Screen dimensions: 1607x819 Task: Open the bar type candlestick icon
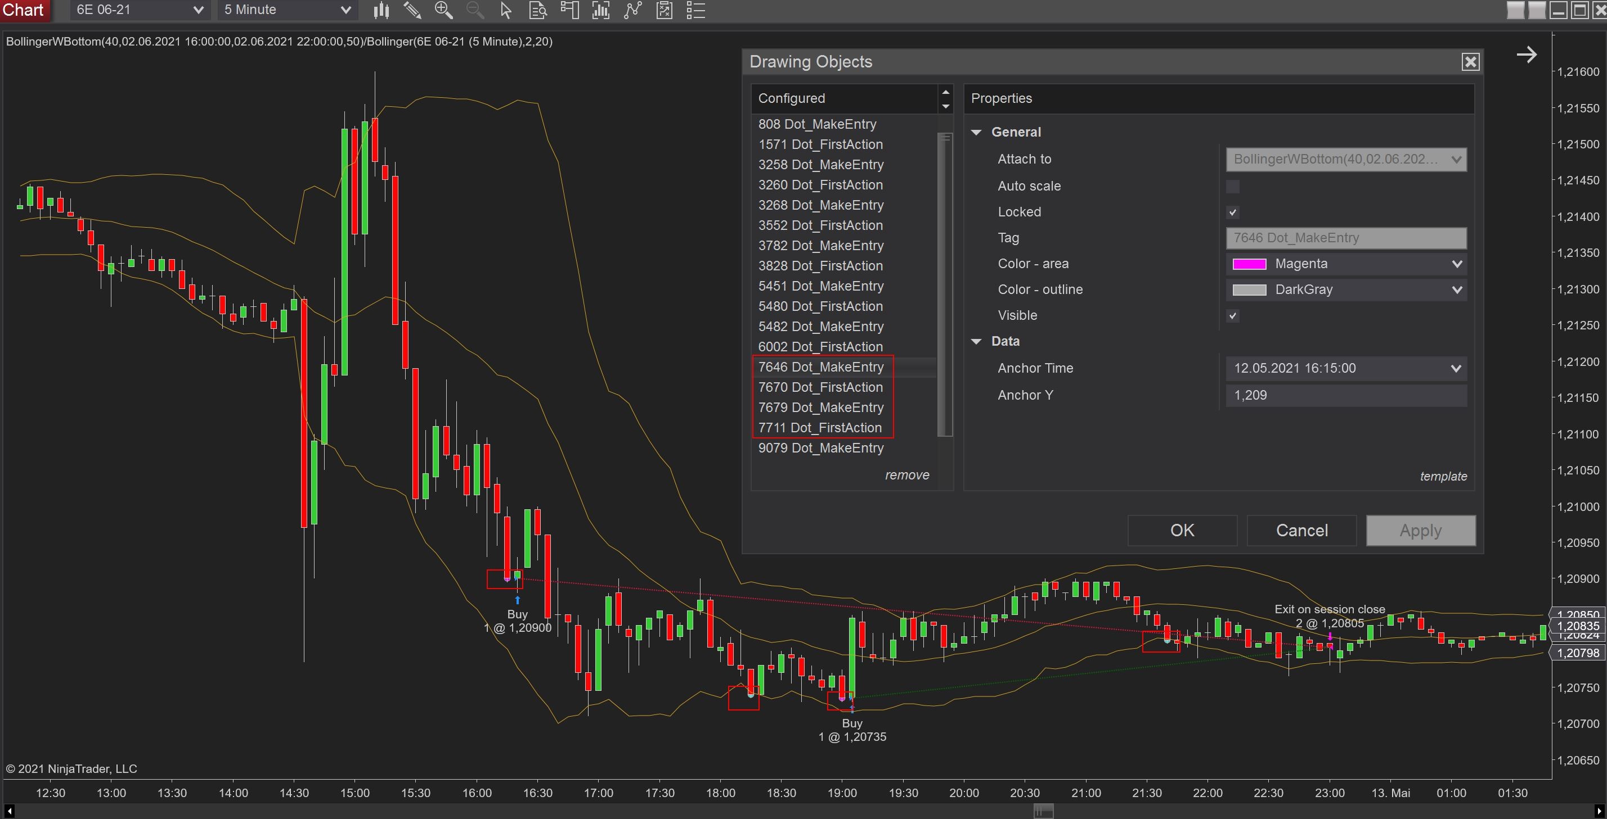coord(380,10)
